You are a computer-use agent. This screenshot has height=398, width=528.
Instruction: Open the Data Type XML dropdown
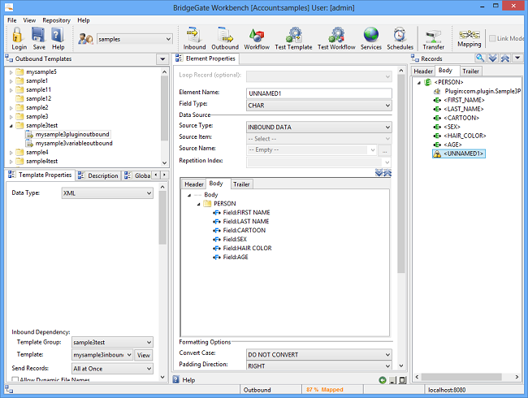point(107,193)
